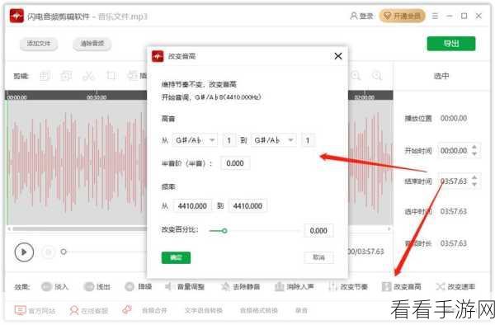Click the audio waveform display
This screenshot has height=325, width=495.
77,162
